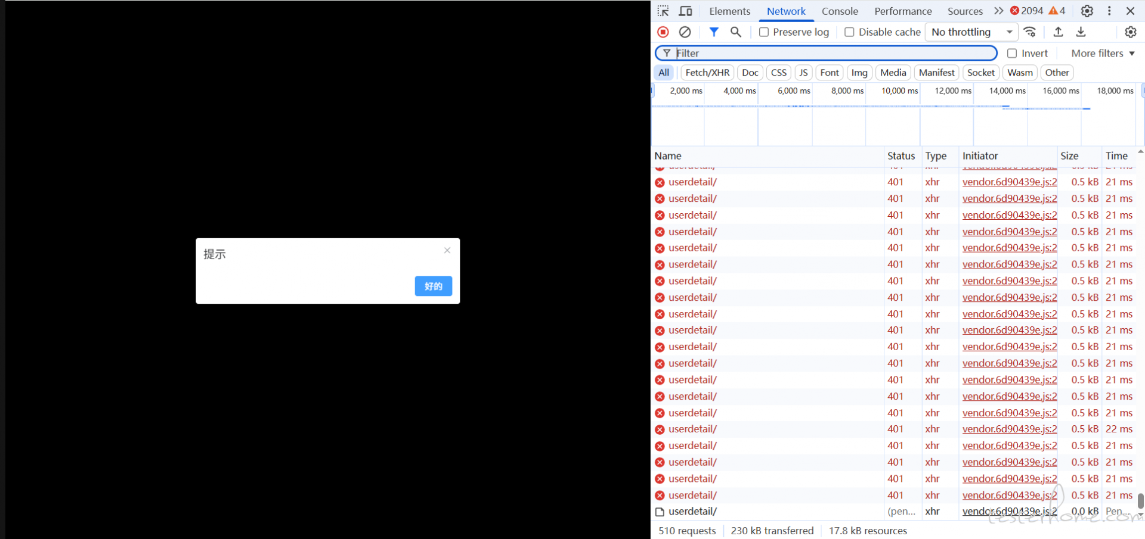The image size is (1145, 539).
Task: Stop recording the network log
Action: (x=663, y=32)
